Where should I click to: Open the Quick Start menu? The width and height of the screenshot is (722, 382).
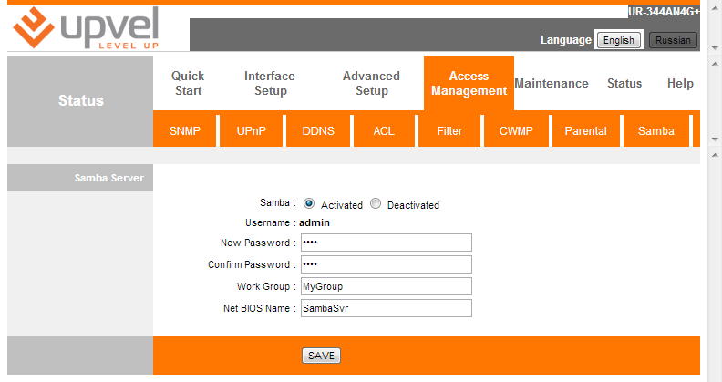(188, 83)
